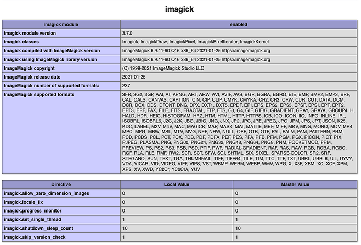Select the imagick module version value 3.7.0
This screenshot has height=245, width=361.
click(x=129, y=33)
